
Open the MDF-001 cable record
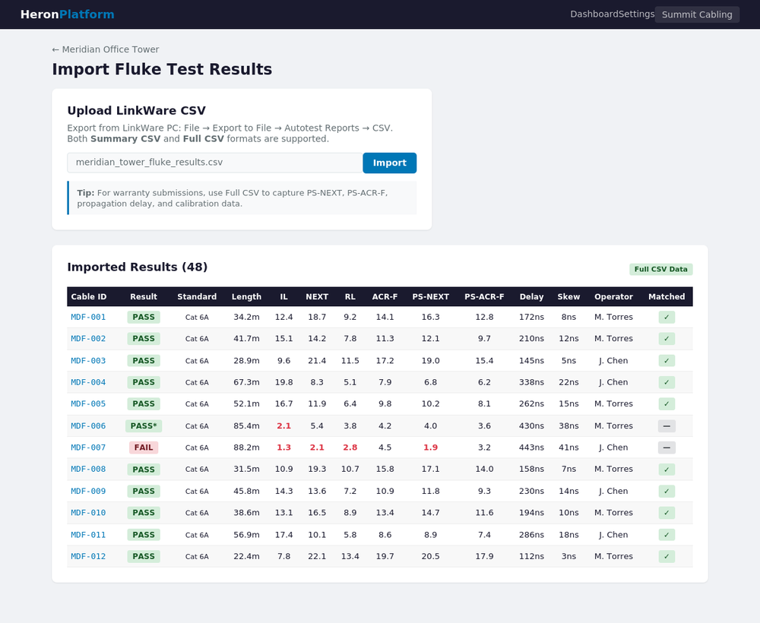pos(89,317)
